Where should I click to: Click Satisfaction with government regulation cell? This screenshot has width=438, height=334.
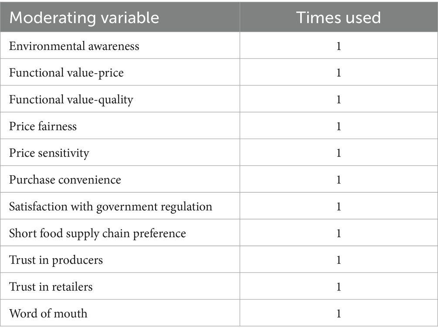(x=111, y=206)
